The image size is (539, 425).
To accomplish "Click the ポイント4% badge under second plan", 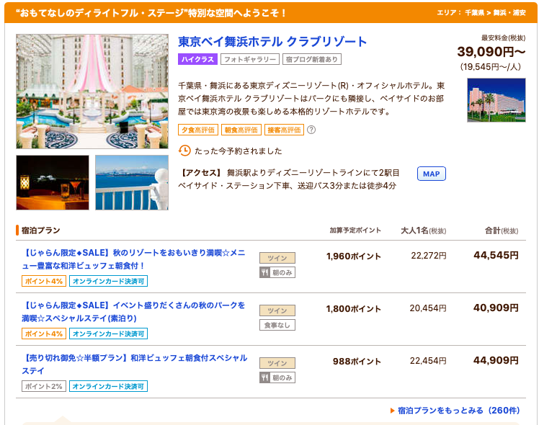I will click(44, 334).
